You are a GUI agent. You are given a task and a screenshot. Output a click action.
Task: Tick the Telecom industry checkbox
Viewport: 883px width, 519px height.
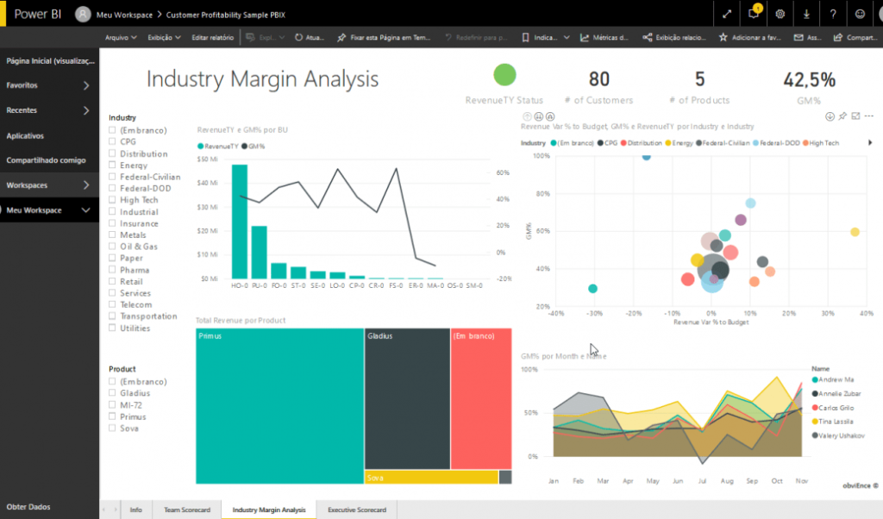(x=112, y=304)
